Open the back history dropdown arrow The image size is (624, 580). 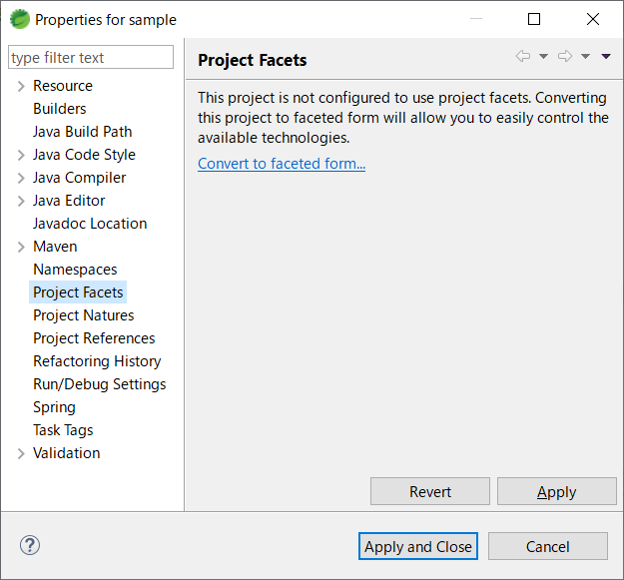543,56
